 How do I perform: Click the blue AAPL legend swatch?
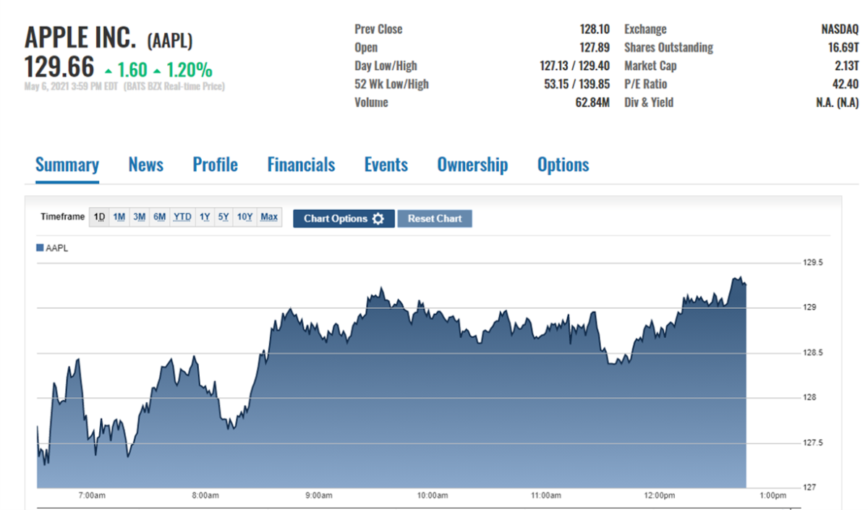point(40,247)
